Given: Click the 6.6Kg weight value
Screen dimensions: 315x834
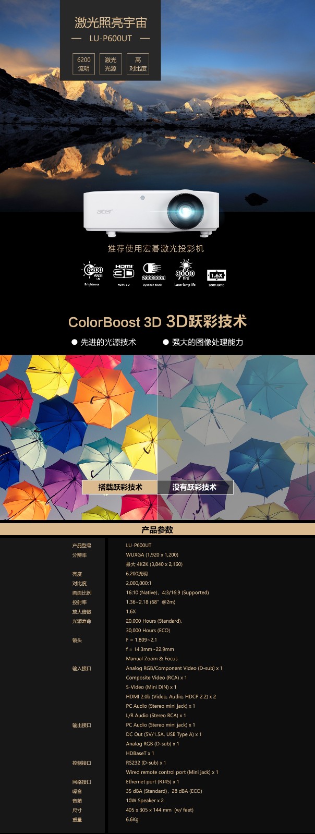Looking at the screenshot, I should pos(132,819).
